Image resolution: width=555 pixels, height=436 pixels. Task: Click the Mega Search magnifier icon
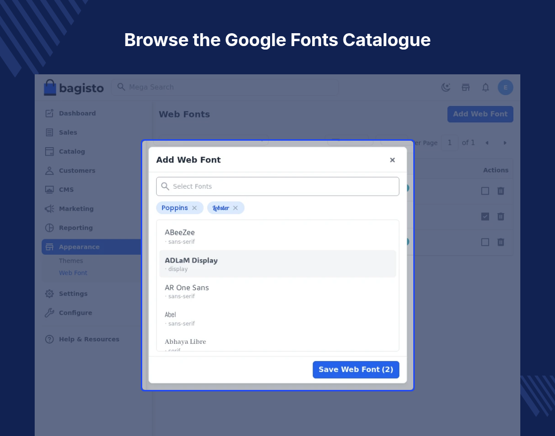pyautogui.click(x=121, y=87)
